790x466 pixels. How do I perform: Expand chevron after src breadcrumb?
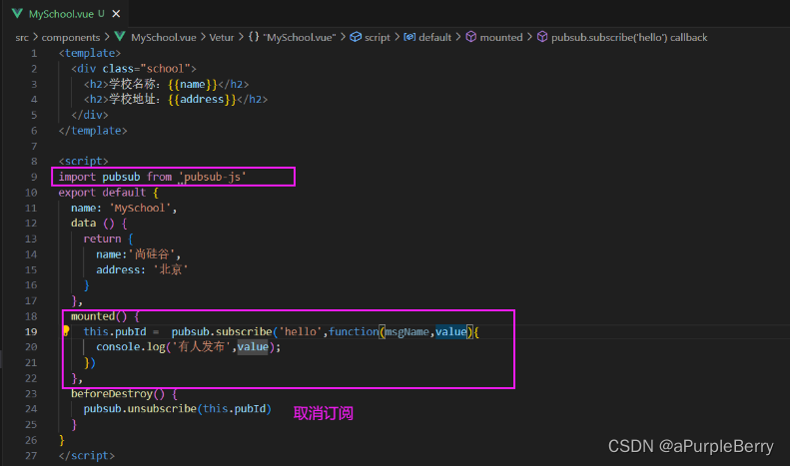[x=35, y=37]
